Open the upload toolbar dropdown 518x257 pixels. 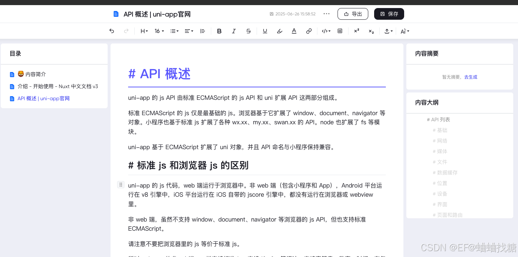[388, 31]
